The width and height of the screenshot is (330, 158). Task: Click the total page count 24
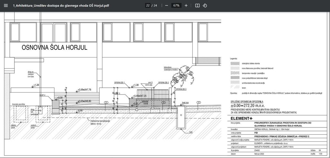(x=155, y=5)
